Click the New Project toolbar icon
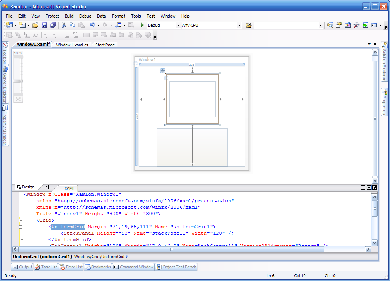 (10, 25)
